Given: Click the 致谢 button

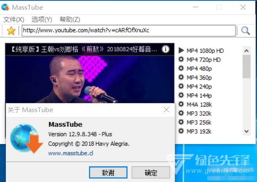Looking at the screenshot, I should pos(108,172).
